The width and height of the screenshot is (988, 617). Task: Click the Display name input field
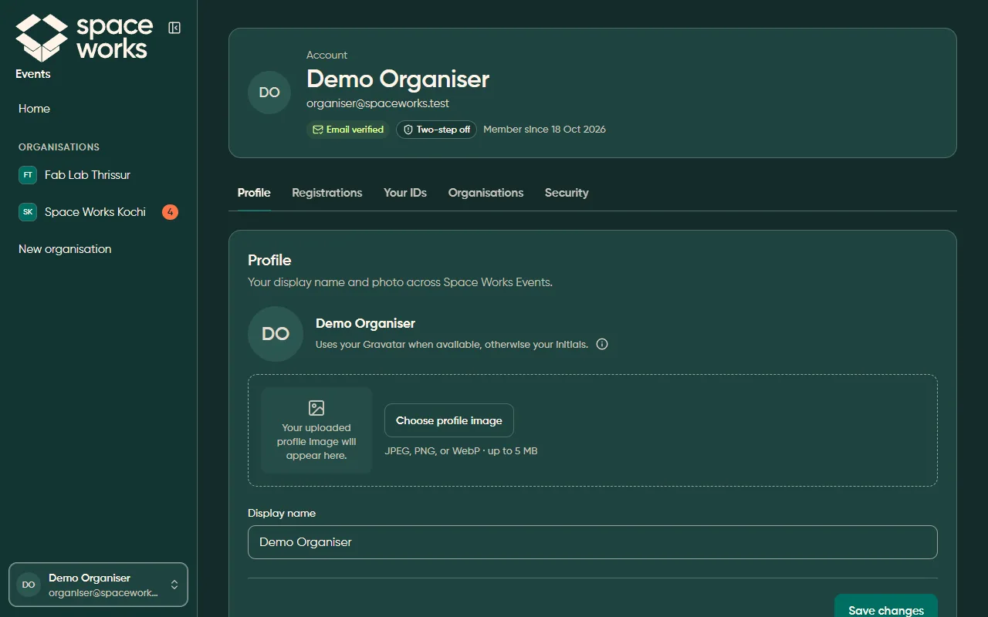pos(593,542)
